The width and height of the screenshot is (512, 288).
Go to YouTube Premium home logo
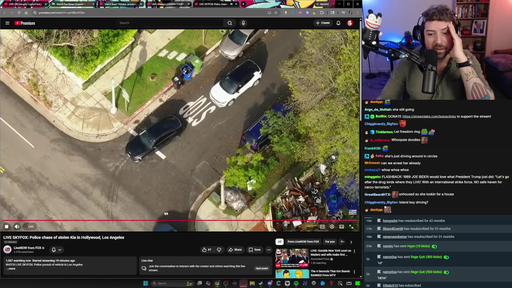click(x=25, y=23)
